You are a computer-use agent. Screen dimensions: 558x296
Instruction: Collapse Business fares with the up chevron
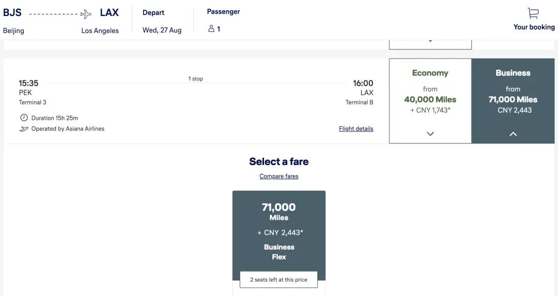[513, 134]
